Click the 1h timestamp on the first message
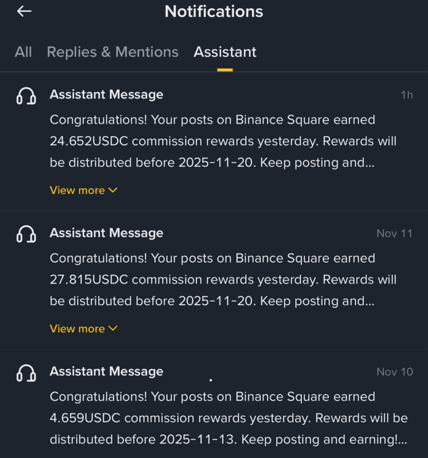 pos(406,95)
